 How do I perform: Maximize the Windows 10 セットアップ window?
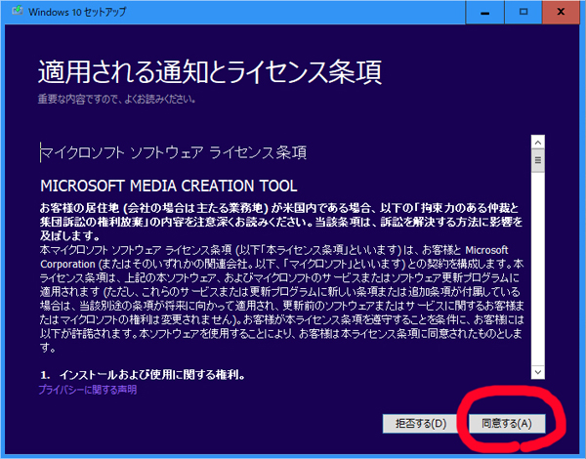(523, 13)
